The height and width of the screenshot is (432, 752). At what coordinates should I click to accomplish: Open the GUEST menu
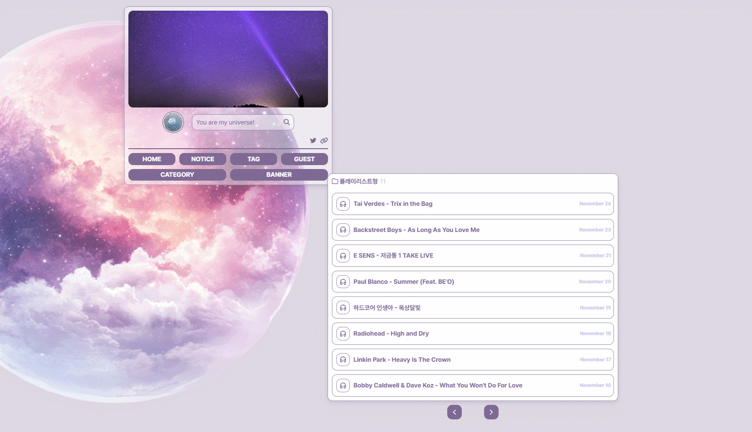point(304,159)
